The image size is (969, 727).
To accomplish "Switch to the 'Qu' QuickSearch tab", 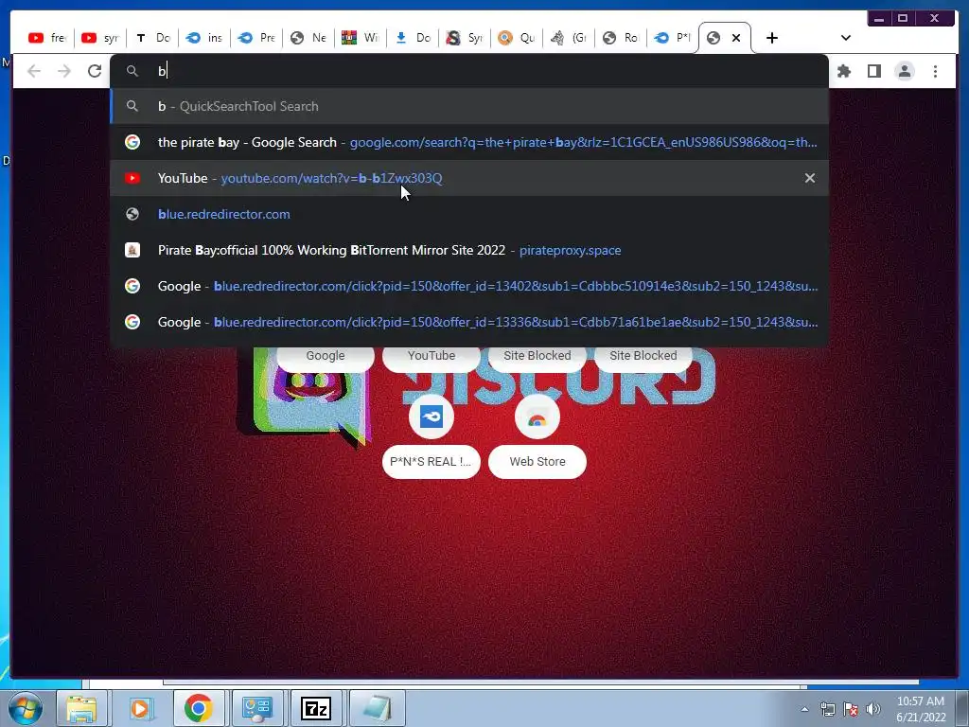I will point(517,38).
